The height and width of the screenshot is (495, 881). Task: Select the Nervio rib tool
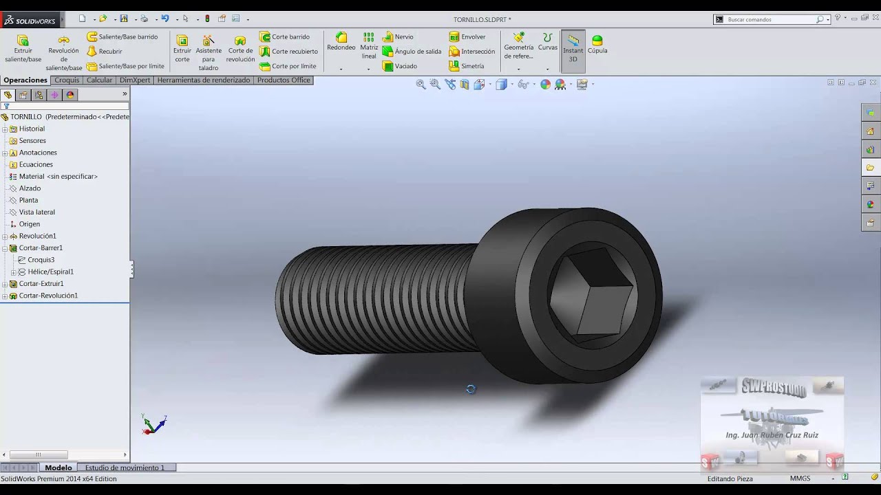click(x=399, y=36)
